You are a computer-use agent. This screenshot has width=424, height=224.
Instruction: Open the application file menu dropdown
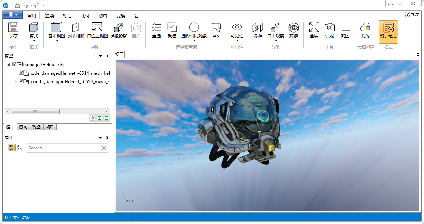click(13, 14)
